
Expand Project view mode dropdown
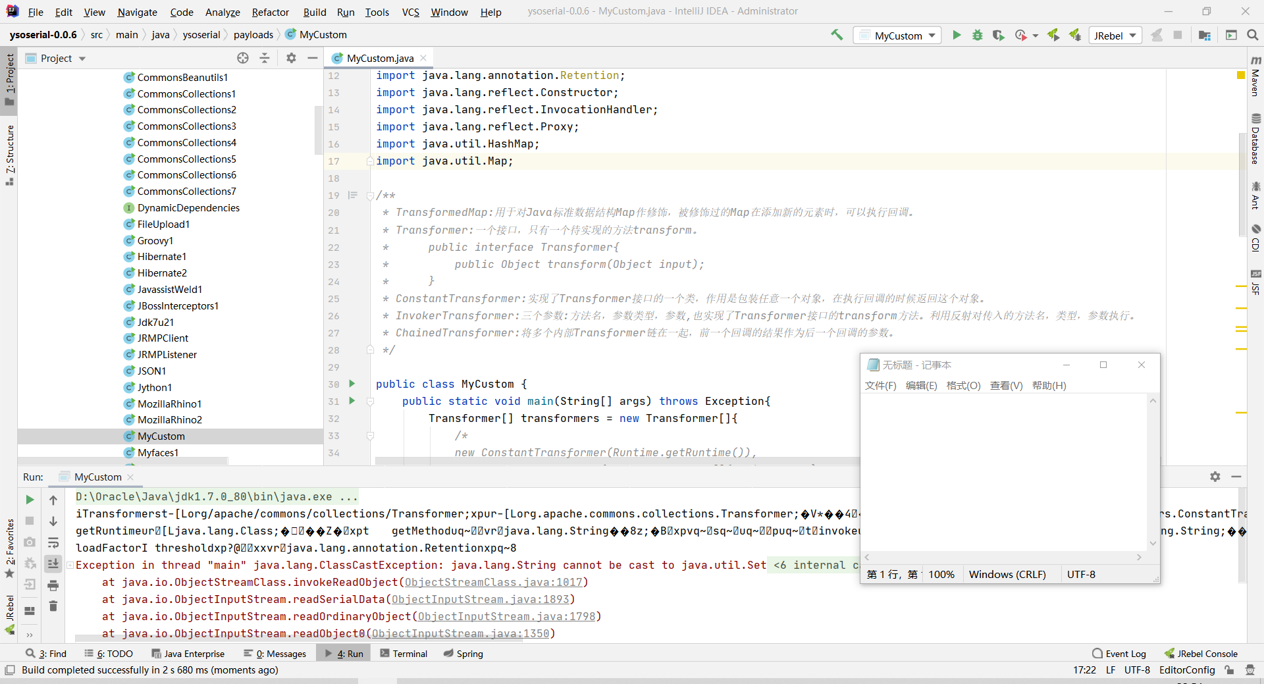(x=82, y=59)
